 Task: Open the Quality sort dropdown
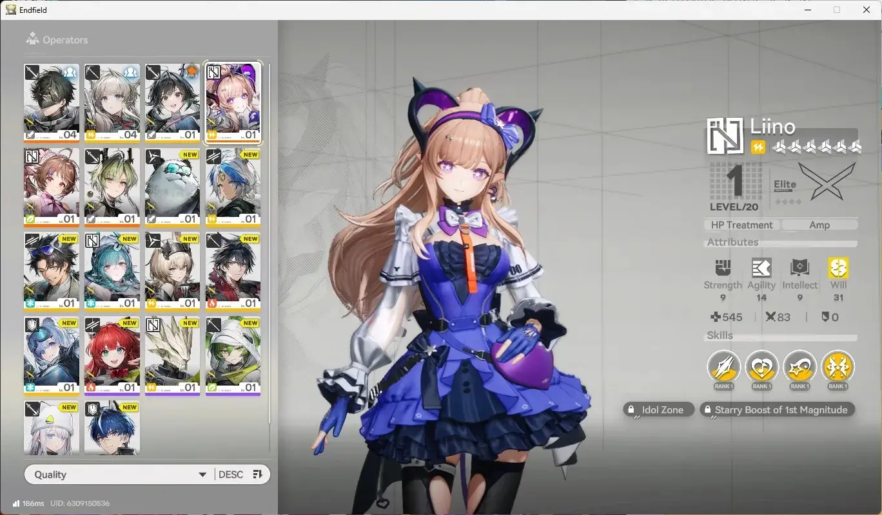click(119, 474)
